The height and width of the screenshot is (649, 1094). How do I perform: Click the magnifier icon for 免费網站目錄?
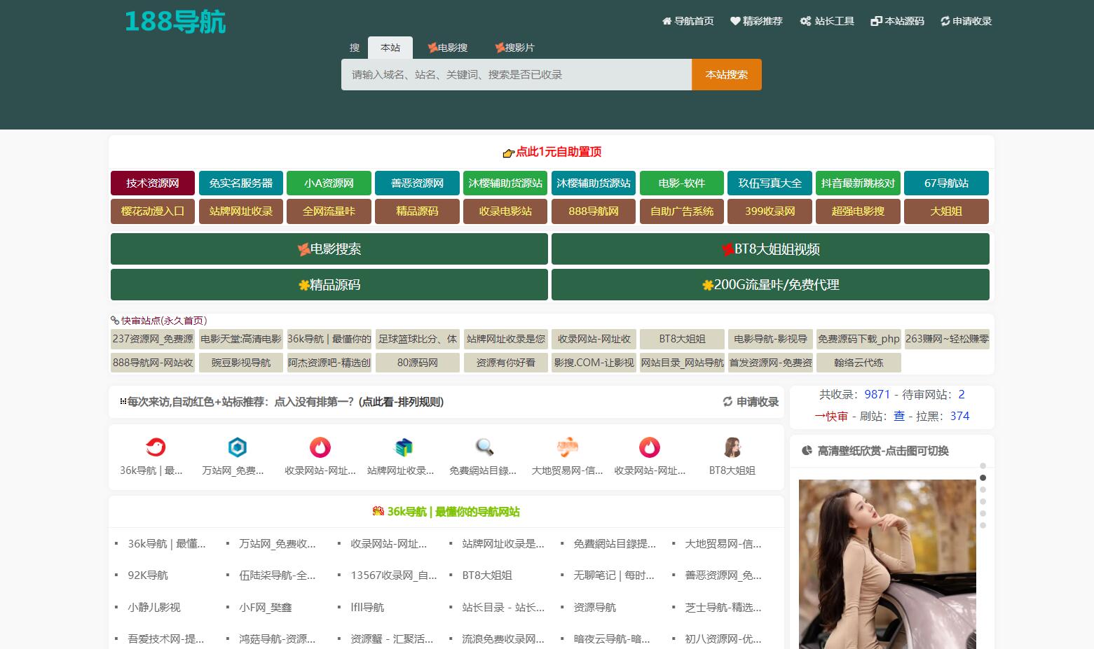pos(484,447)
